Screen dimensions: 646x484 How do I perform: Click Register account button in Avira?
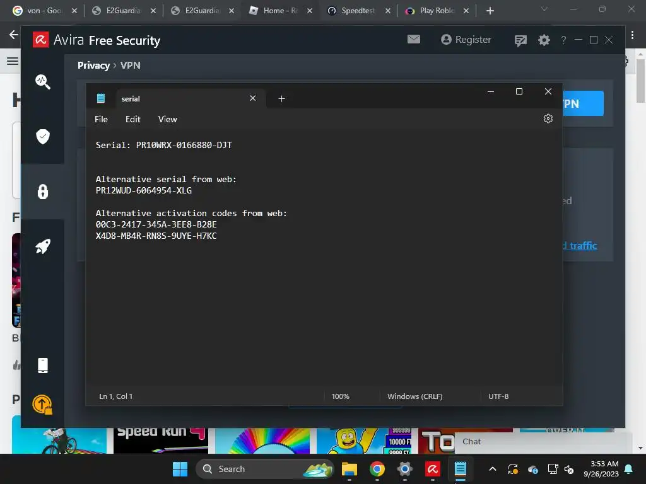[x=466, y=40]
